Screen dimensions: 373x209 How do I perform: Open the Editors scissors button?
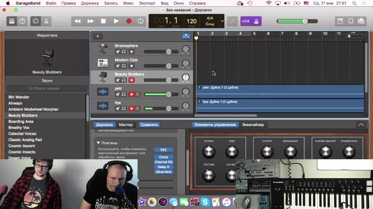[x=46, y=21]
